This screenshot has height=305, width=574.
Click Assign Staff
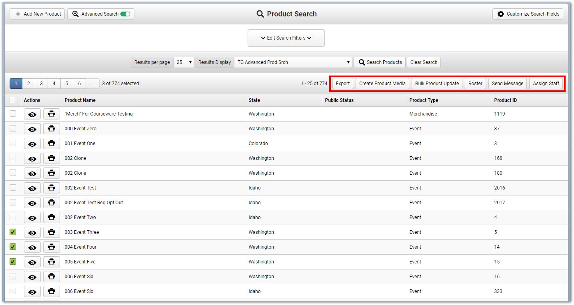point(546,84)
